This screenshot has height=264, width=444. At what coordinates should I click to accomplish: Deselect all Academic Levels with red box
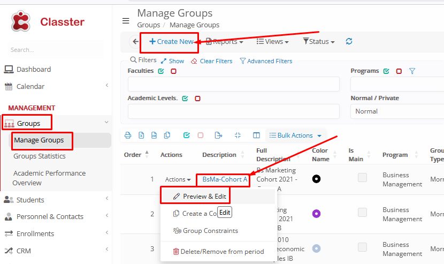click(197, 99)
